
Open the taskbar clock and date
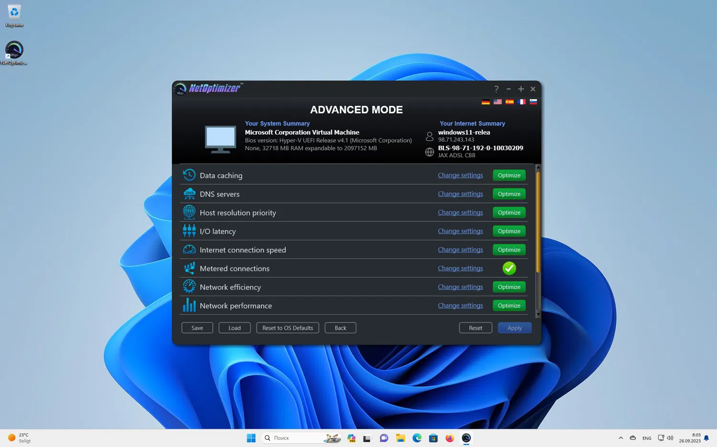(690, 438)
